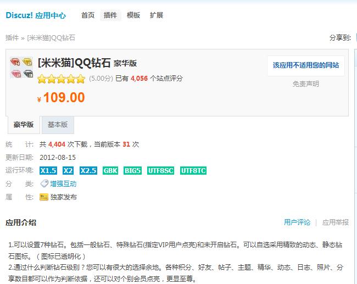This screenshot has height=284, width=357.
Task: Click the 4,056 rating count
Action: tap(139, 79)
